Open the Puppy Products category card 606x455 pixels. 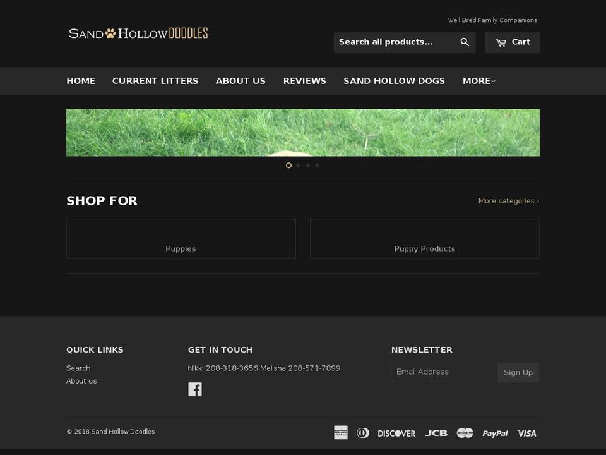(425, 239)
